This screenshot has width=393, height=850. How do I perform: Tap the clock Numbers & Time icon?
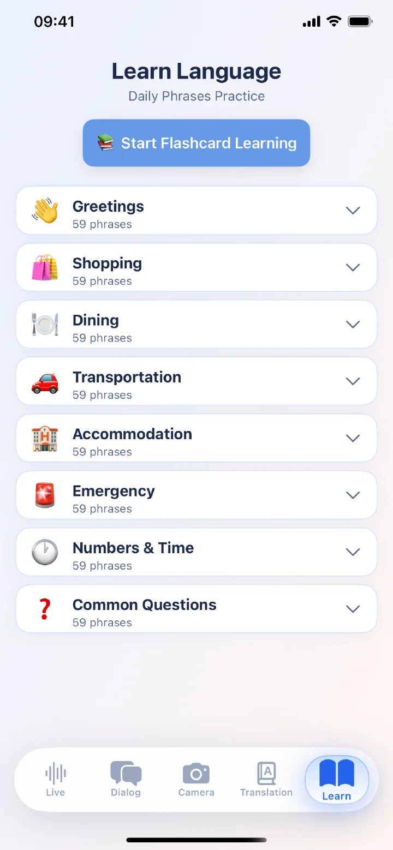click(x=45, y=552)
